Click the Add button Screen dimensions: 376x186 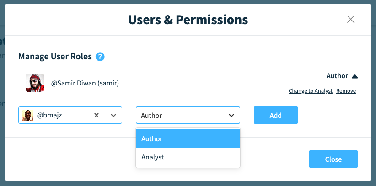(276, 115)
